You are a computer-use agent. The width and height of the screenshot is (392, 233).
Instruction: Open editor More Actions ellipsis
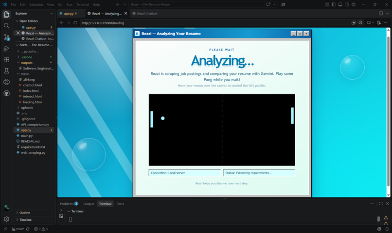[387, 13]
